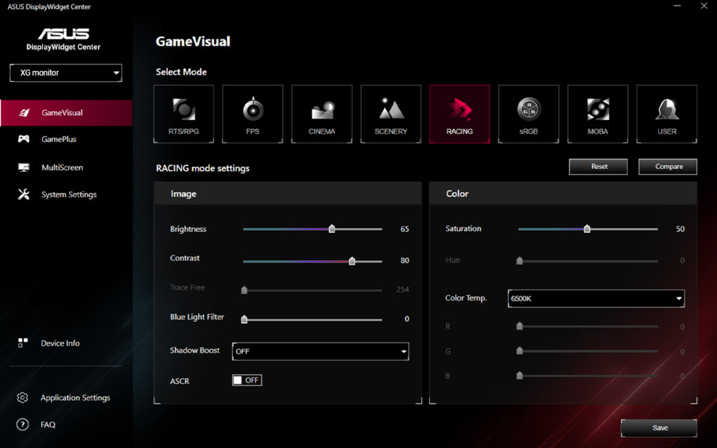
Task: Open GamePlus in the sidebar
Action: [59, 139]
